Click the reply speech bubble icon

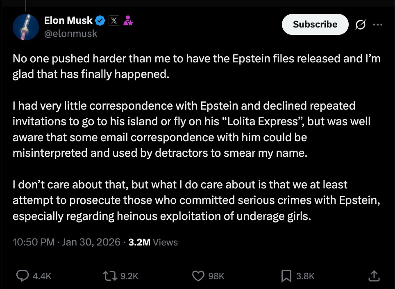(x=22, y=276)
